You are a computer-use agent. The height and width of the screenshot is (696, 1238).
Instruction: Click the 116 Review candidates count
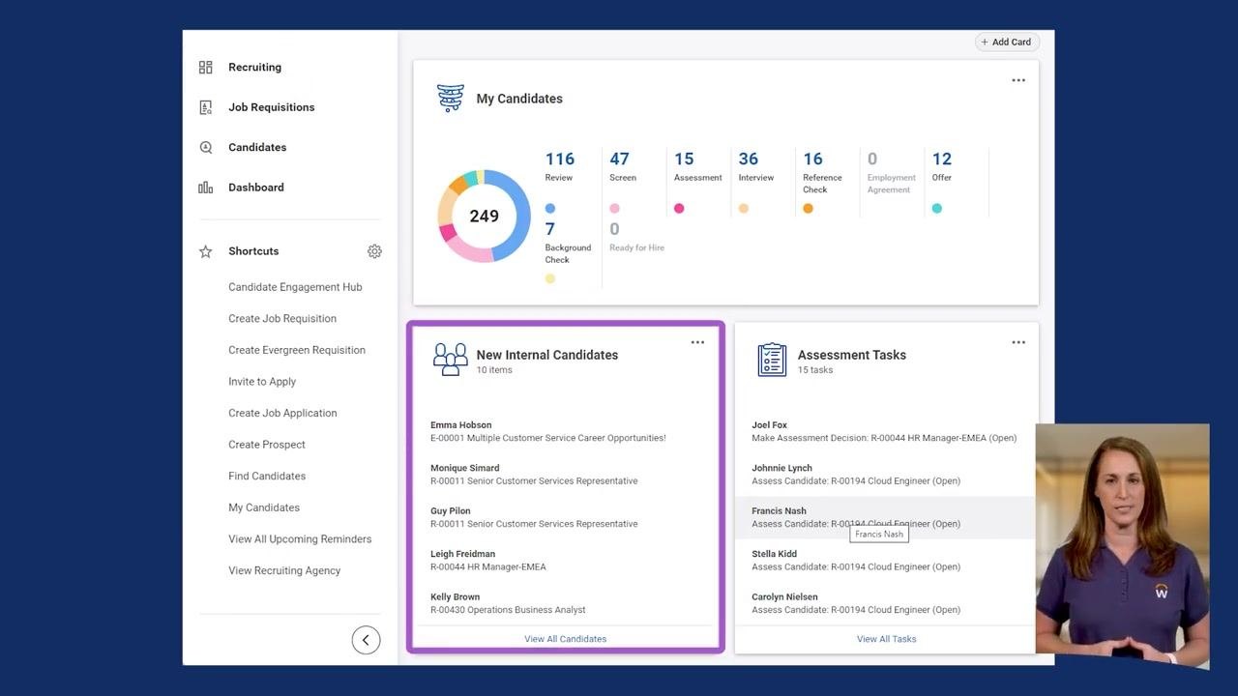[560, 159]
